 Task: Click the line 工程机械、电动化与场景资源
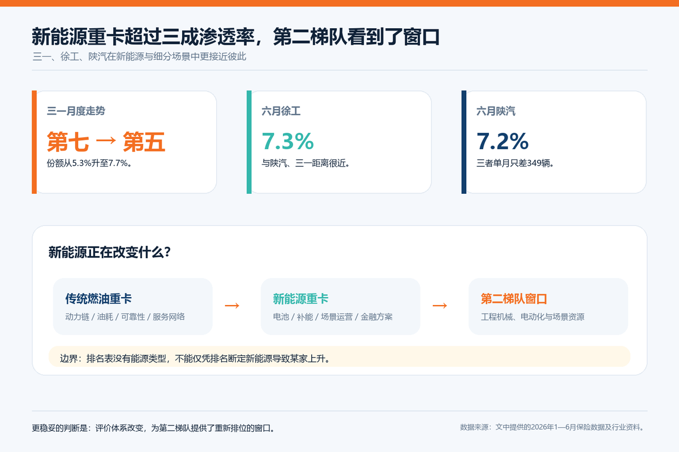[x=532, y=317]
